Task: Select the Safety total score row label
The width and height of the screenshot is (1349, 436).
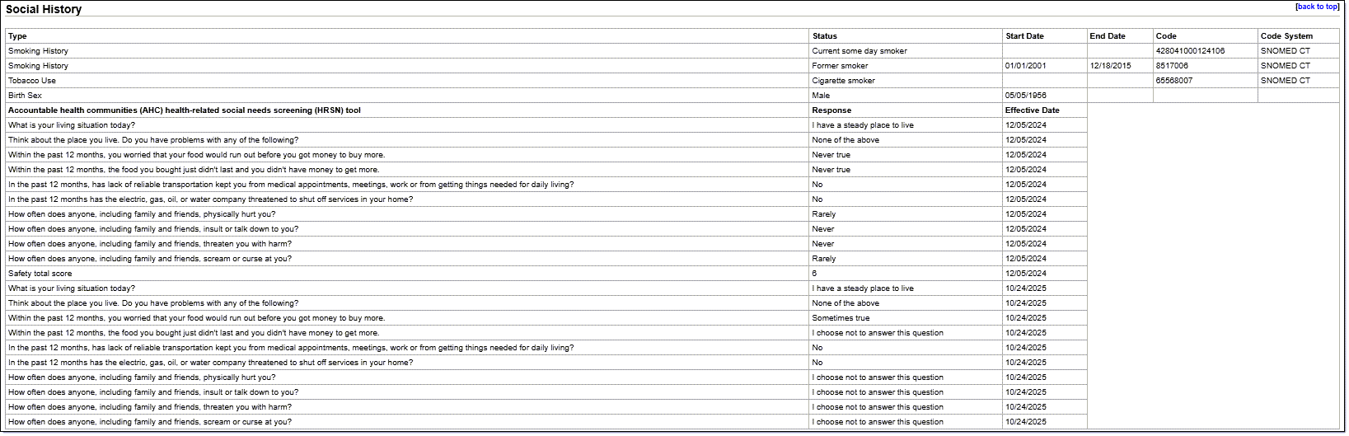Action: tap(40, 274)
